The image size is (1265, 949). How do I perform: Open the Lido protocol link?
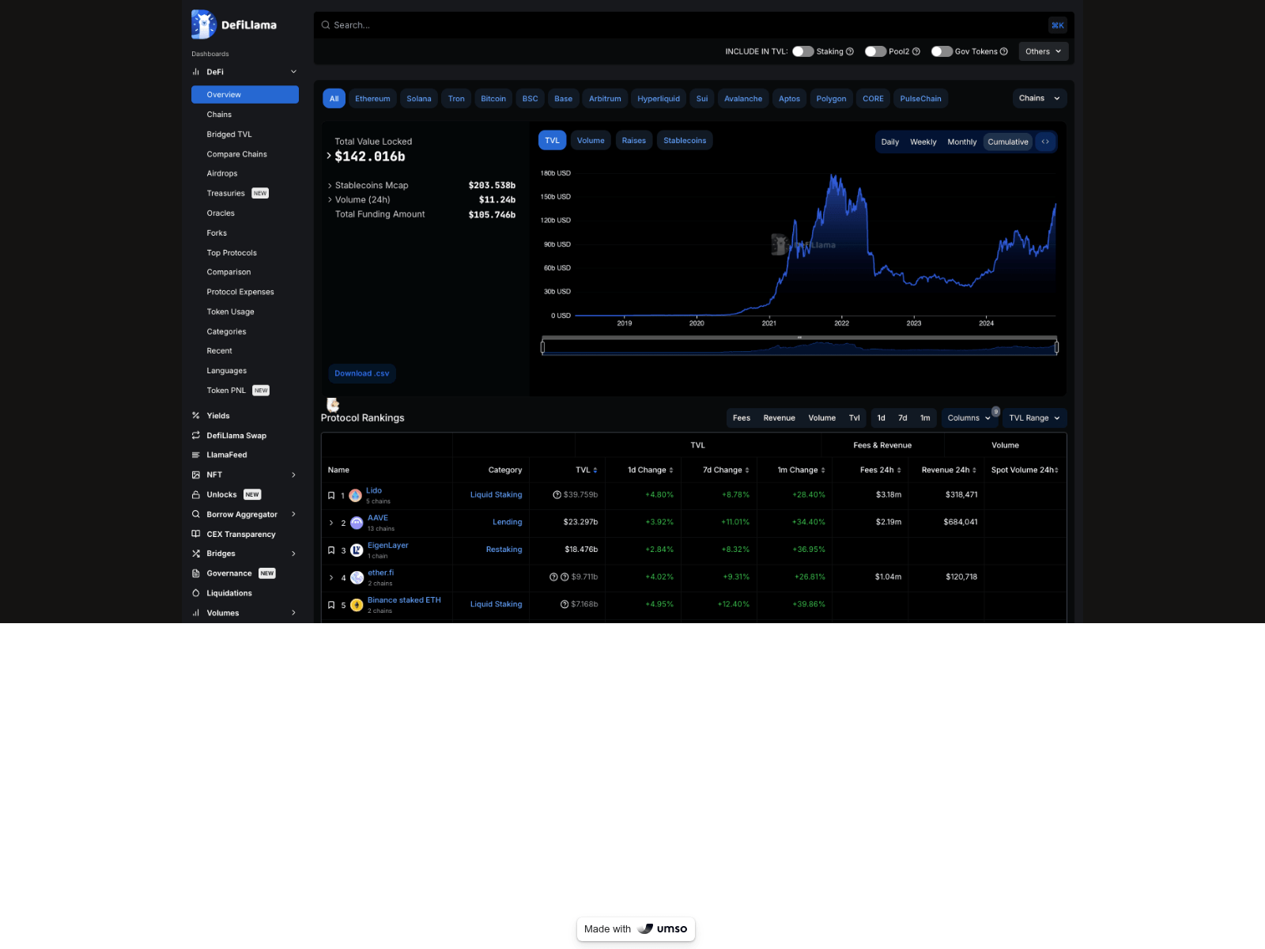[374, 490]
